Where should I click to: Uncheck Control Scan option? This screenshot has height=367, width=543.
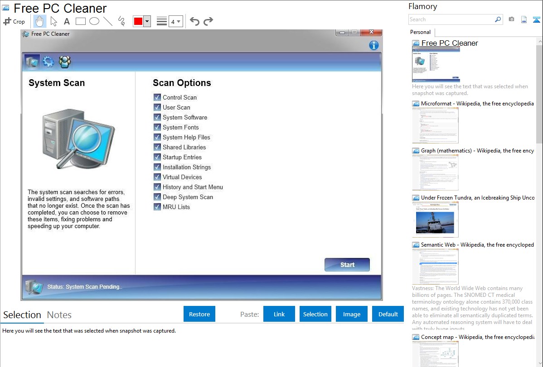point(157,97)
